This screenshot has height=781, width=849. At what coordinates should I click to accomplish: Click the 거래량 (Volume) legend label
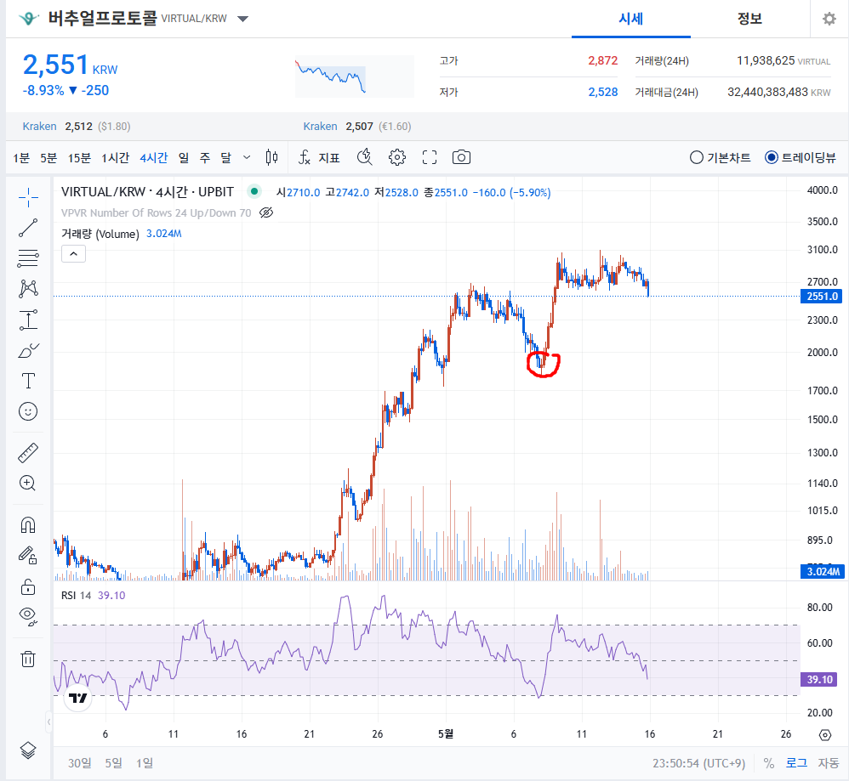click(100, 234)
